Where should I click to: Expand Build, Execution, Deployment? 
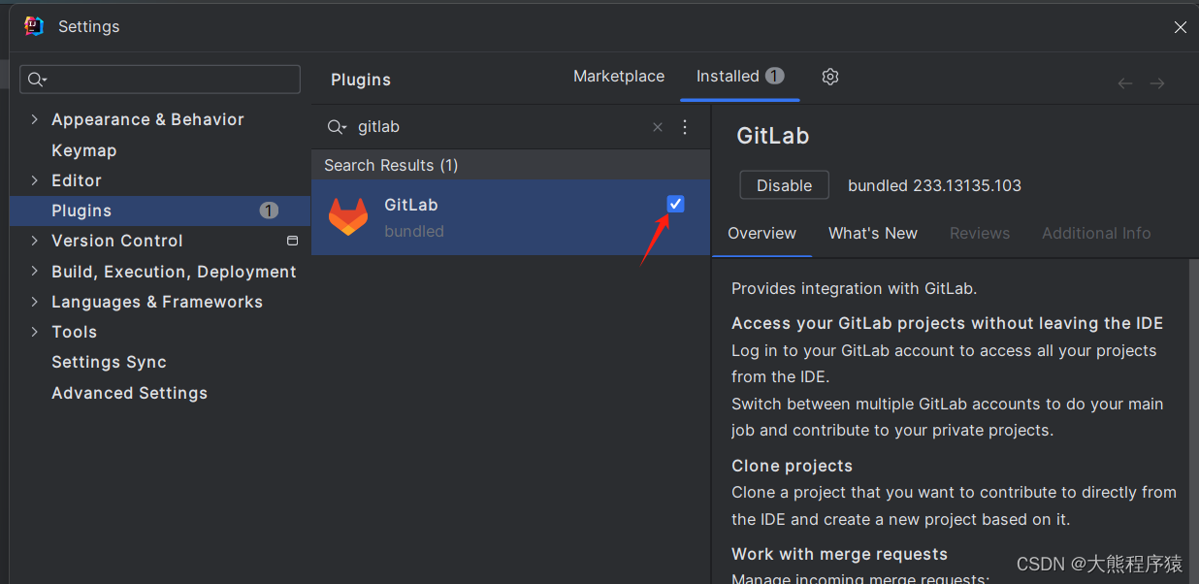35,272
